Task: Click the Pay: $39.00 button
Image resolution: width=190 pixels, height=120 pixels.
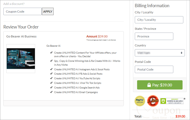Action: 160,85
